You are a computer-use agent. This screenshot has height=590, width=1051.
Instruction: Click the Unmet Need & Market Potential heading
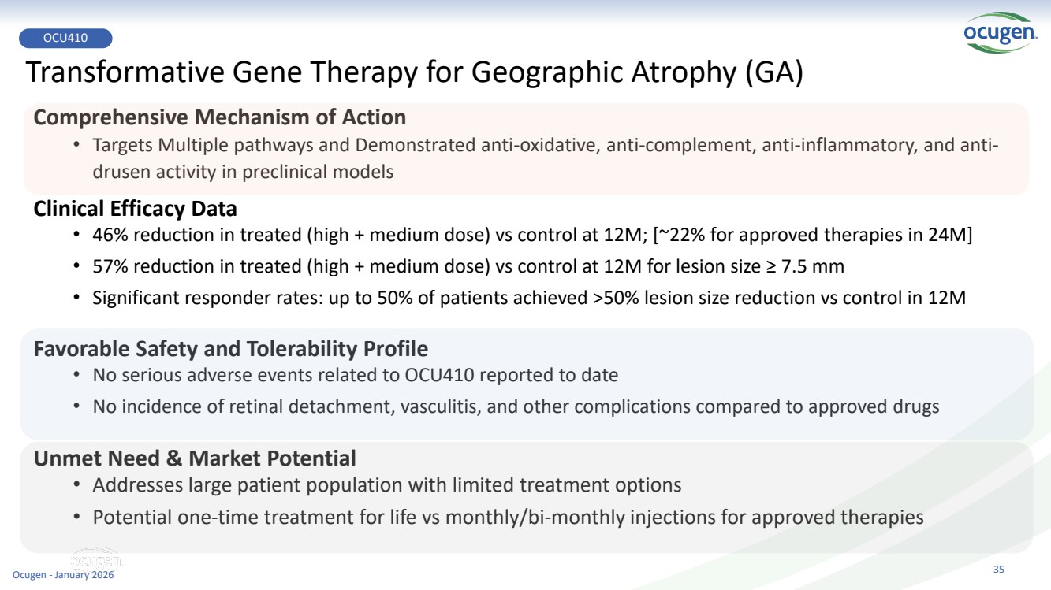tap(195, 458)
